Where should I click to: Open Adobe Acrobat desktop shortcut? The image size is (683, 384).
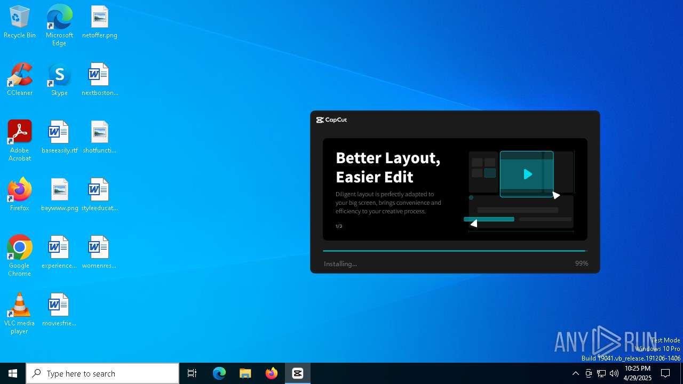point(20,141)
